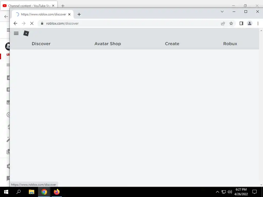Image resolution: width=263 pixels, height=197 pixels.
Task: Open the Create link
Action: (172, 44)
